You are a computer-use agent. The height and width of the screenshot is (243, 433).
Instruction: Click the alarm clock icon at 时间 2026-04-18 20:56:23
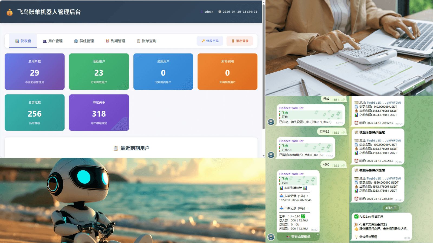356,123
